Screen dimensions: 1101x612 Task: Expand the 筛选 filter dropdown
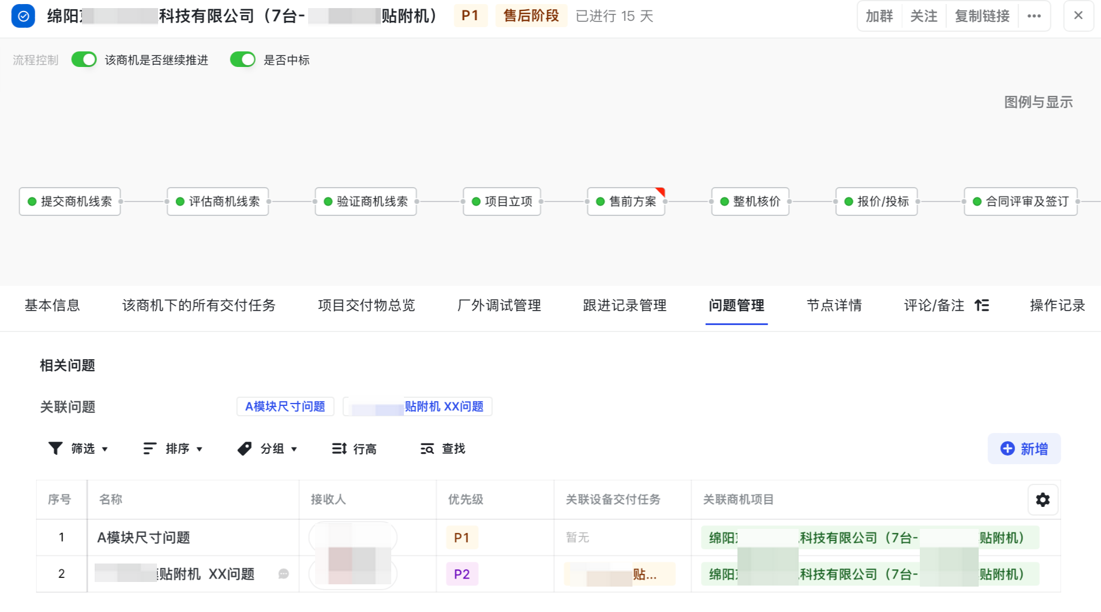pos(78,449)
